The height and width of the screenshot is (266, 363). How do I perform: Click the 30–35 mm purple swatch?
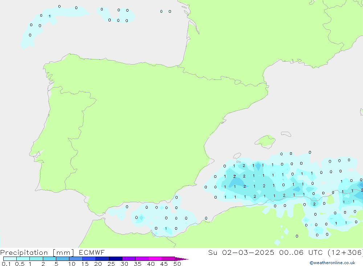pyautogui.click(x=129, y=259)
